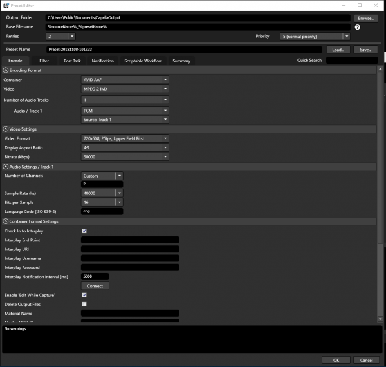Viewport: 386px width, 367px height.
Task: Click the Browse button for output folder
Action: point(365,18)
